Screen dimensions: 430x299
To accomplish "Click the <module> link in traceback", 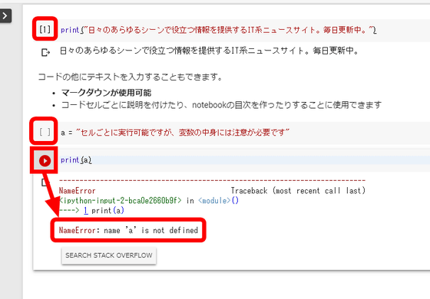I will (214, 200).
